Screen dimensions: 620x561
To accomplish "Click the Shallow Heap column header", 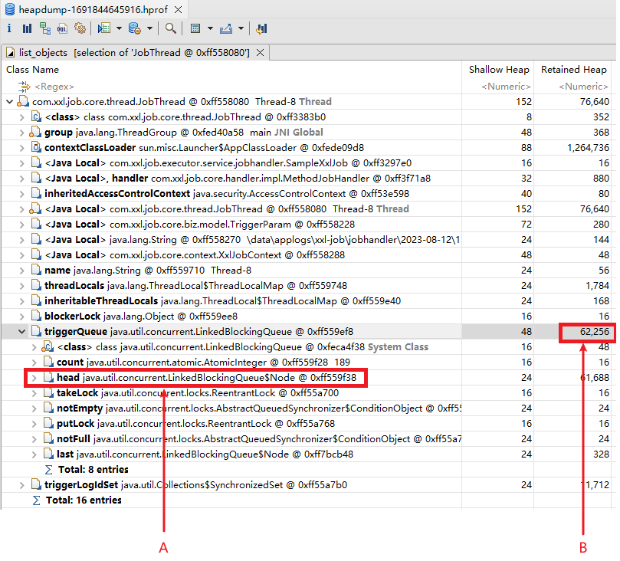I will 499,70.
